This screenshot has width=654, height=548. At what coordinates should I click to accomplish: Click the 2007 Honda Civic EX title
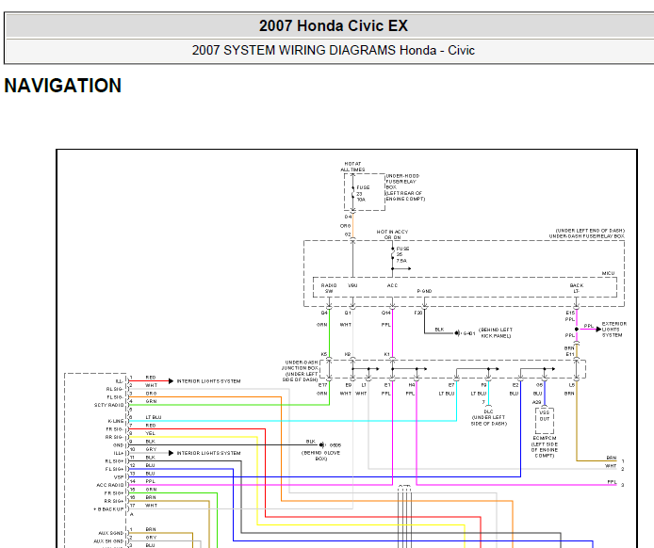coord(334,25)
